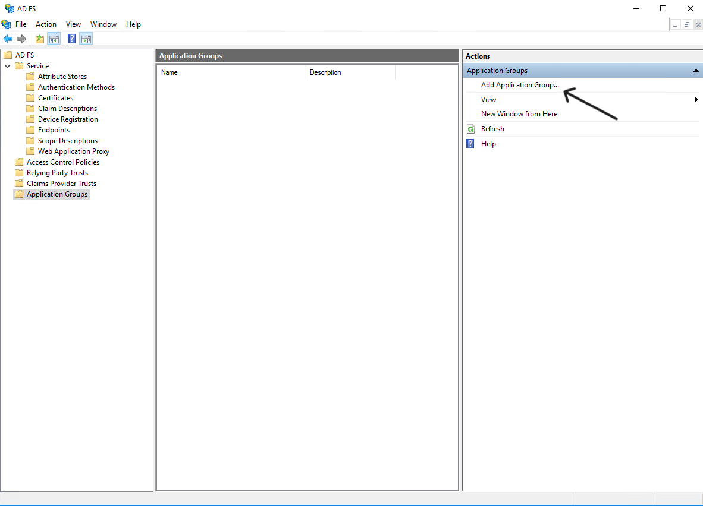Click Add Application Group action
This screenshot has height=506, width=703.
coord(520,85)
